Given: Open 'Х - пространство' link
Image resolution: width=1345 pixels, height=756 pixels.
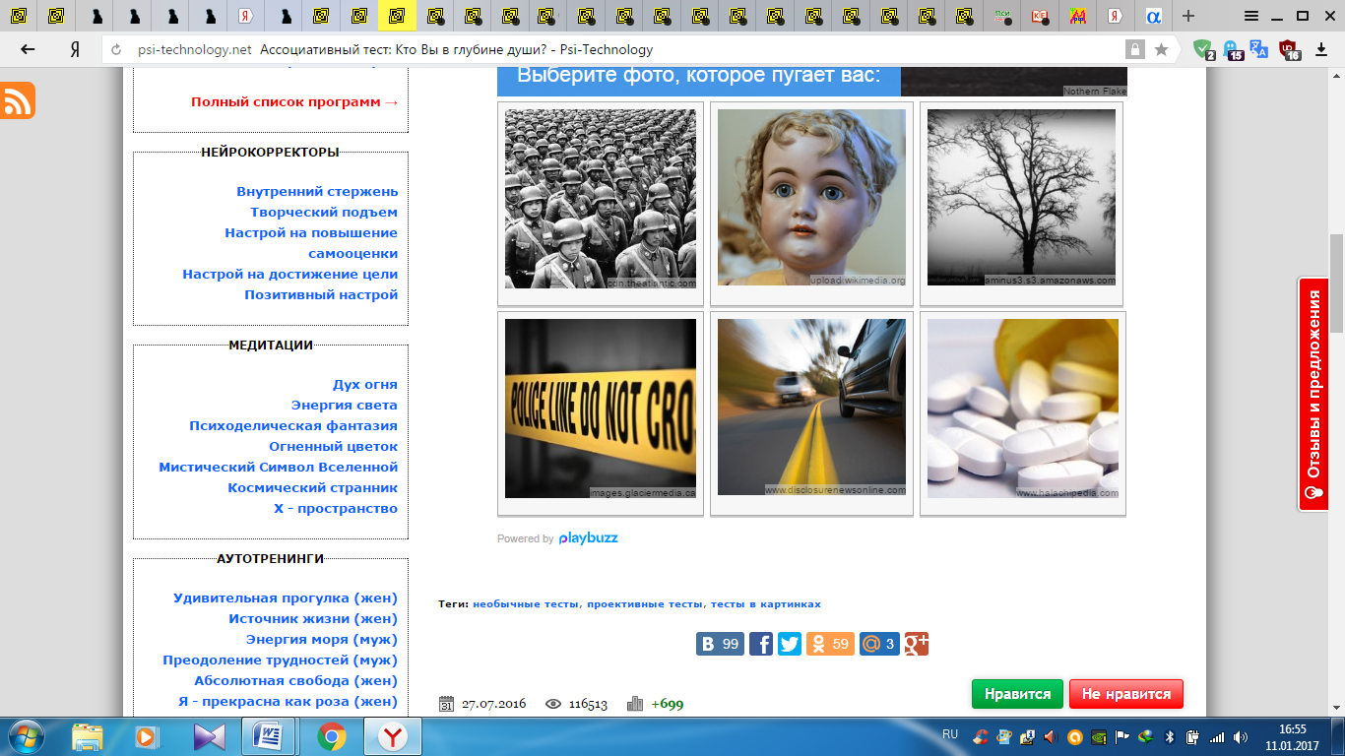Looking at the screenshot, I should point(336,508).
